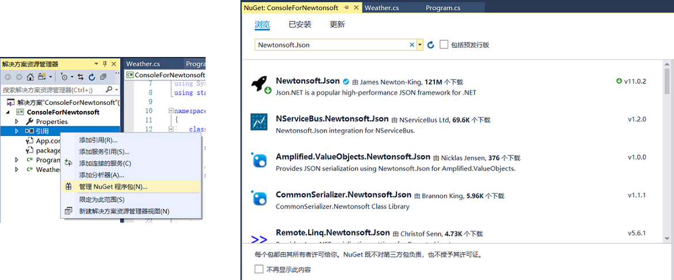Clear the Newtonsoft.Json search text

412,45
